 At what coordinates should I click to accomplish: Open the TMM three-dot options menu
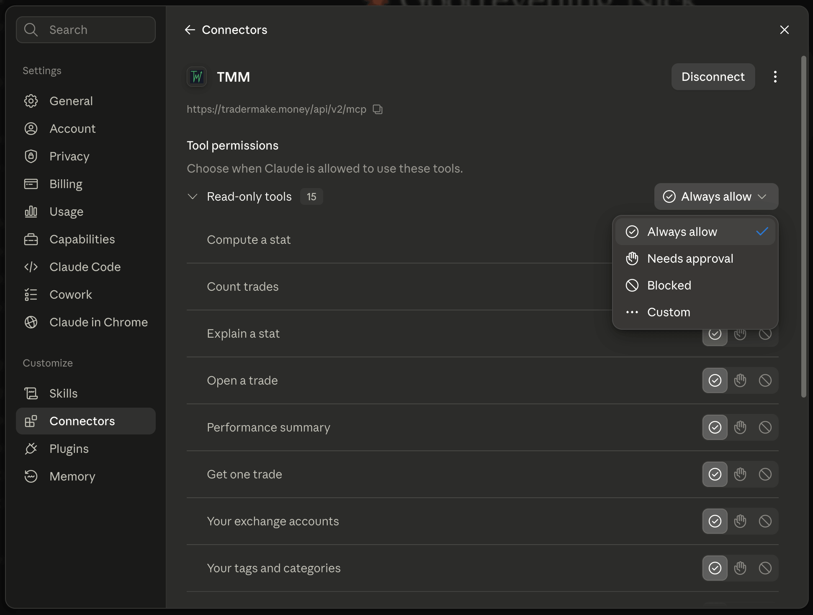point(775,77)
